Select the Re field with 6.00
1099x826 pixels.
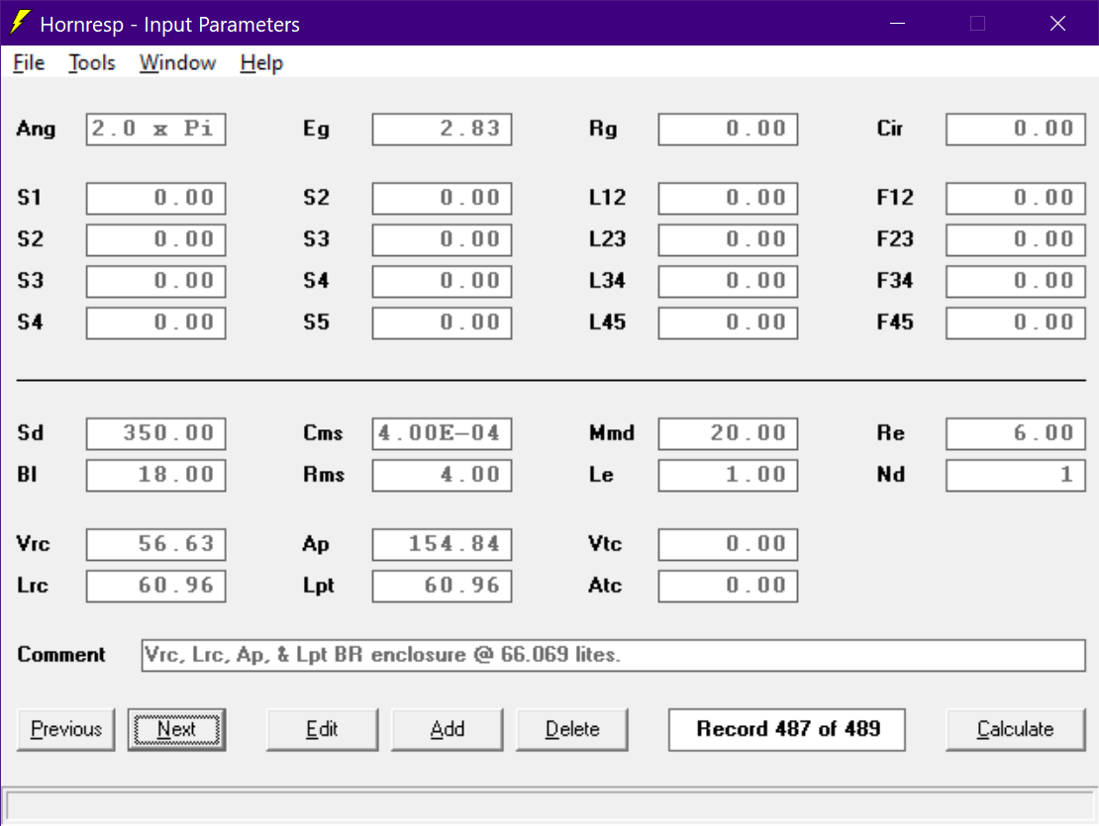pyautogui.click(x=1015, y=433)
